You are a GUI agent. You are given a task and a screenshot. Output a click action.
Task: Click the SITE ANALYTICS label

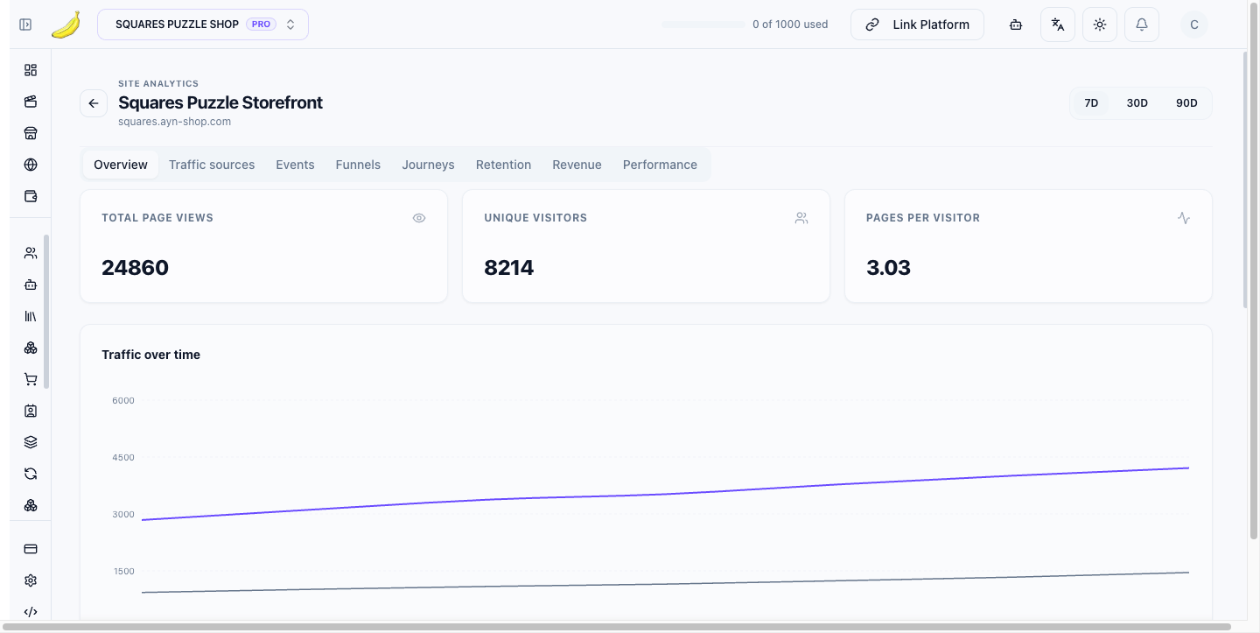click(158, 84)
